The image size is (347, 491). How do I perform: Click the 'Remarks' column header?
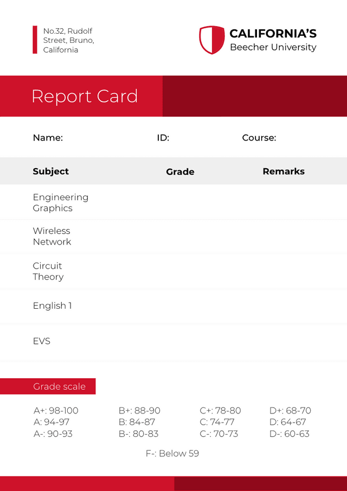coord(284,171)
